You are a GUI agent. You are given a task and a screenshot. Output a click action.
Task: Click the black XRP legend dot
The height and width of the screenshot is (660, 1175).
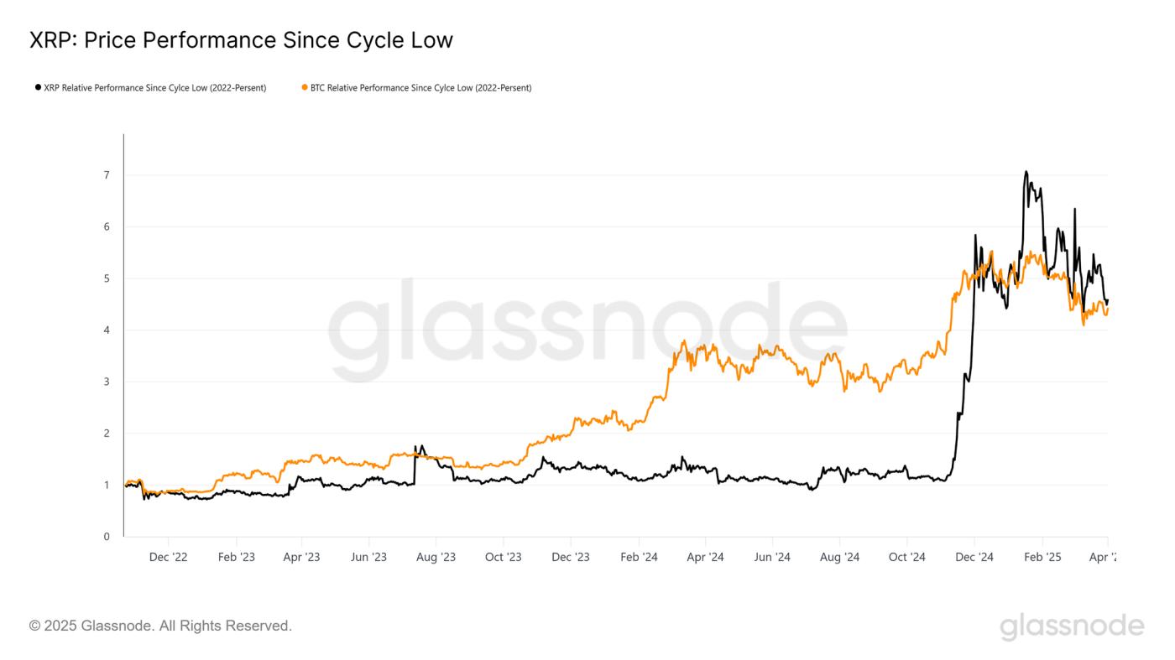(38, 87)
